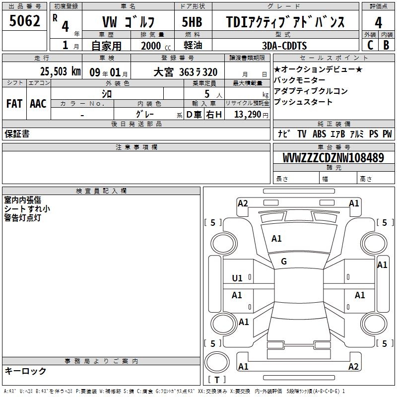Select the exterior color シロ
397x397 pixels.
point(107,94)
